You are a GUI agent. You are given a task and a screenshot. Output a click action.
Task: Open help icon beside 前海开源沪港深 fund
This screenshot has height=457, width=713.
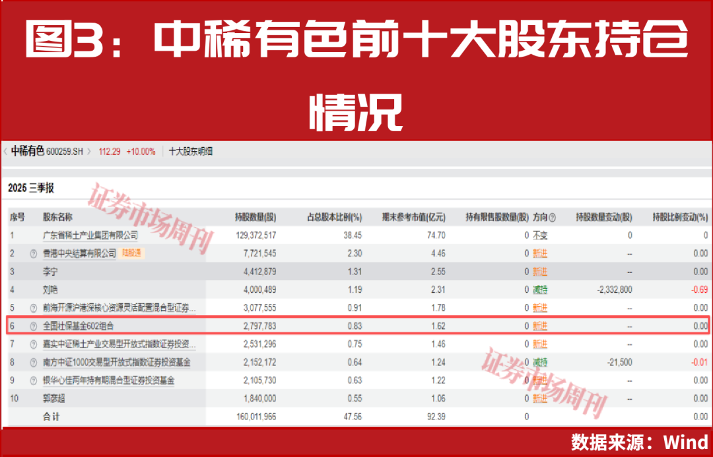click(x=33, y=307)
